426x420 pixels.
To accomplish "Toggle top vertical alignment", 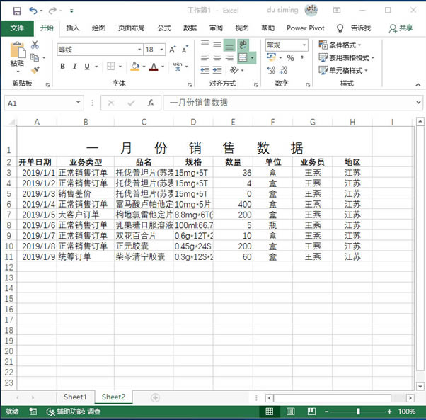I will pos(205,44).
